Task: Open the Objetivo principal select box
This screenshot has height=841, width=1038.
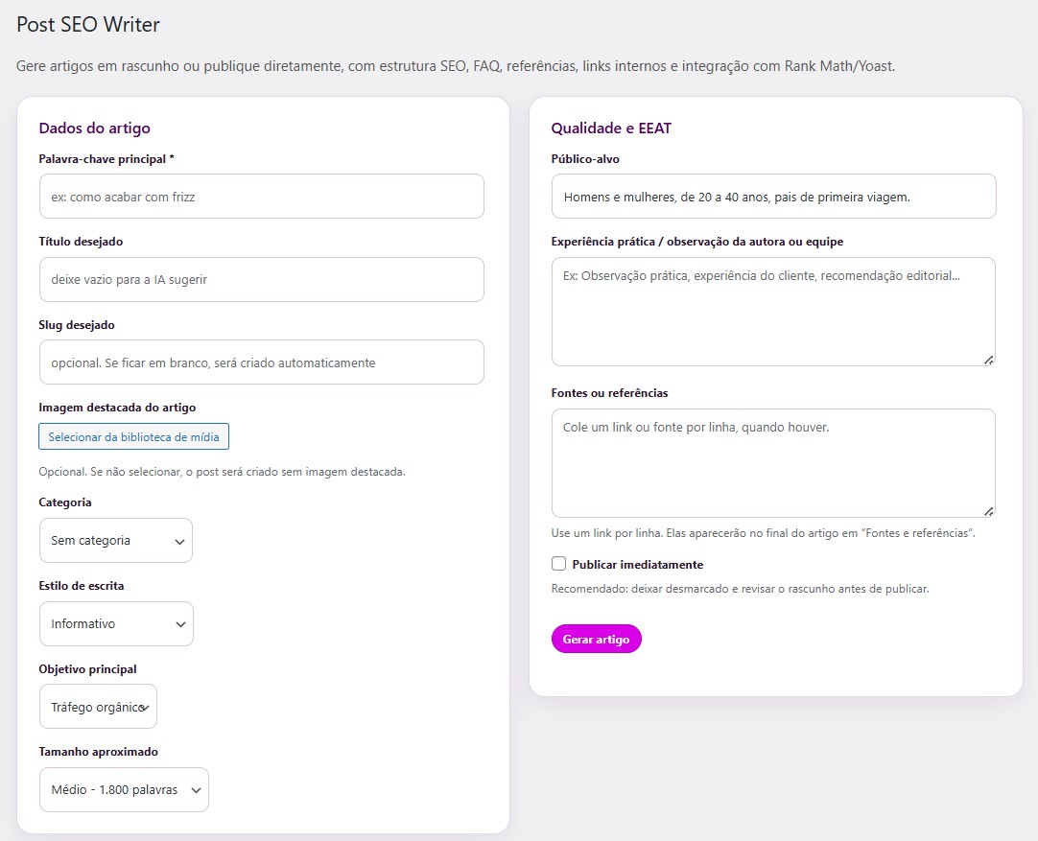Action: click(98, 707)
